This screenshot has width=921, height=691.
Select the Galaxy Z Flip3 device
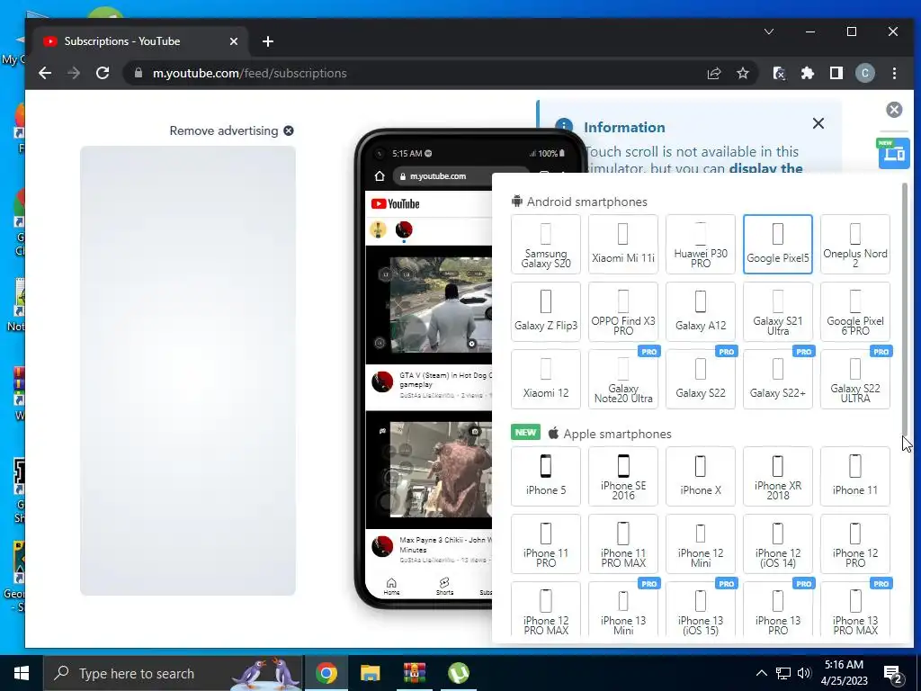tap(546, 312)
